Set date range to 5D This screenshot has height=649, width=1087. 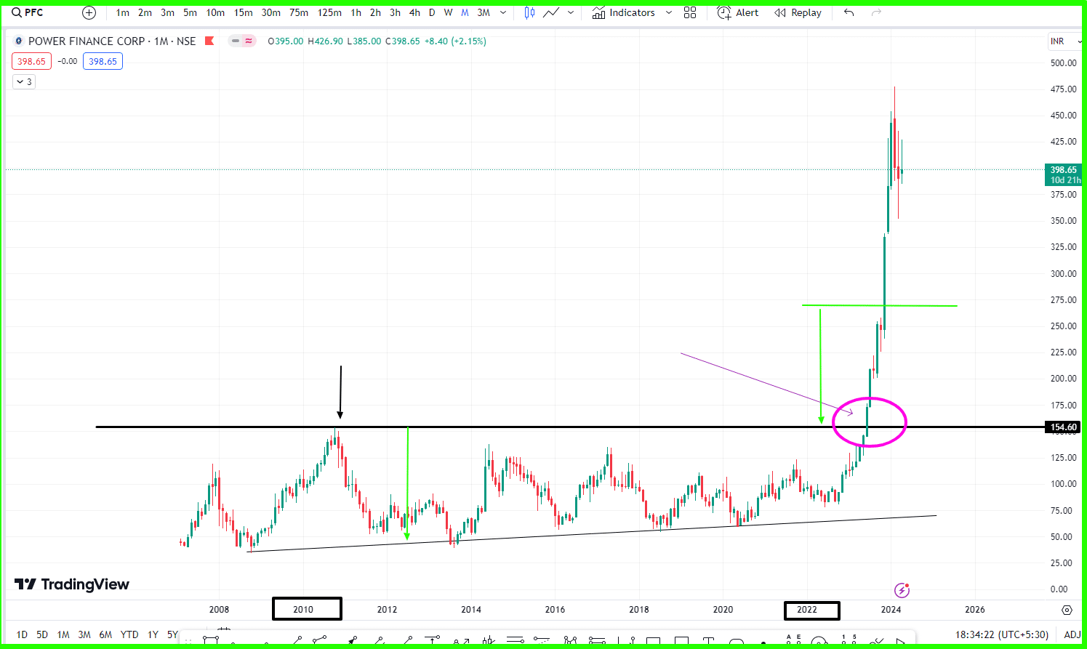[42, 635]
